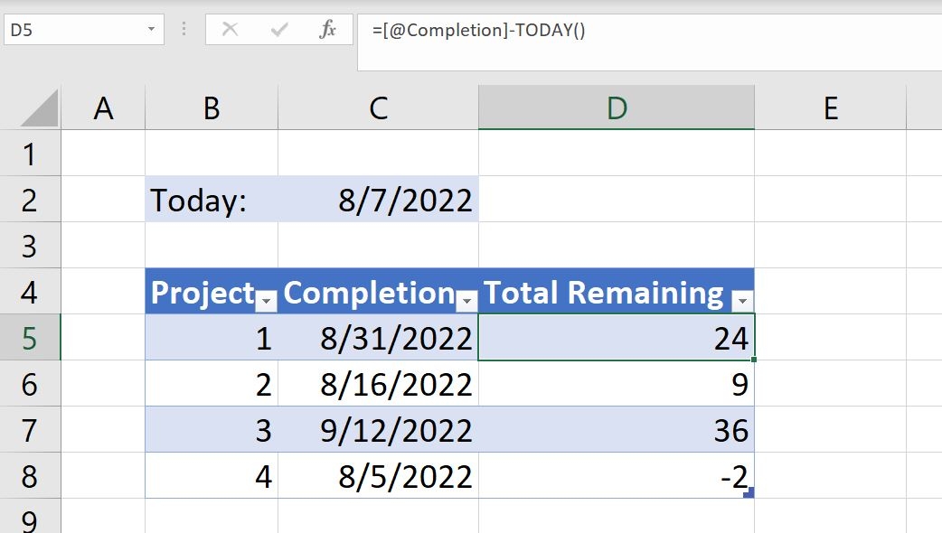Select the cell showing -2
The width and height of the screenshot is (942, 533).
(x=616, y=476)
